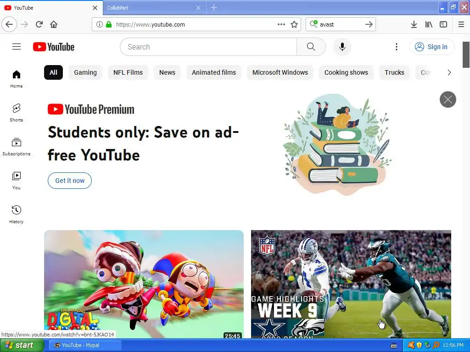The image size is (470, 352).
Task: Click the search bar go arrow
Action: point(369,24)
